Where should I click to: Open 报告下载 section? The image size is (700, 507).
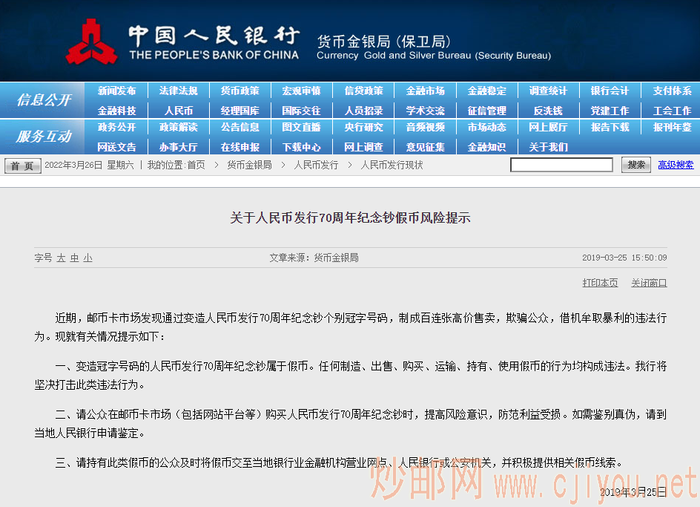click(x=610, y=127)
